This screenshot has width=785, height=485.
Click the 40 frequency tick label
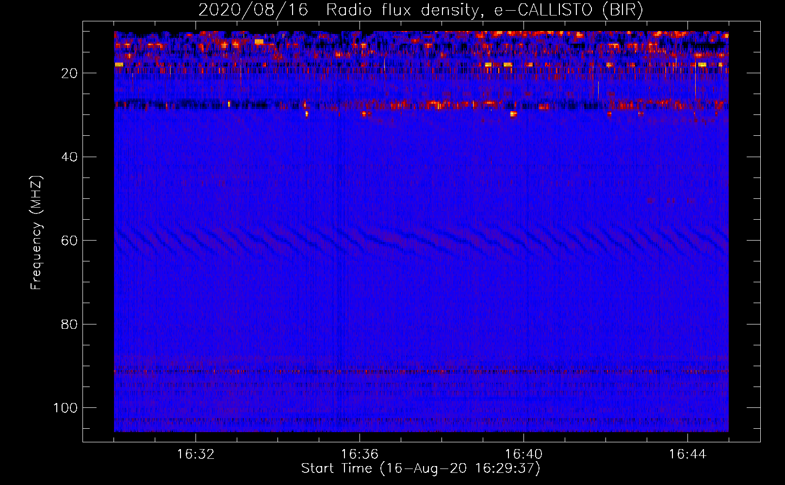point(69,157)
